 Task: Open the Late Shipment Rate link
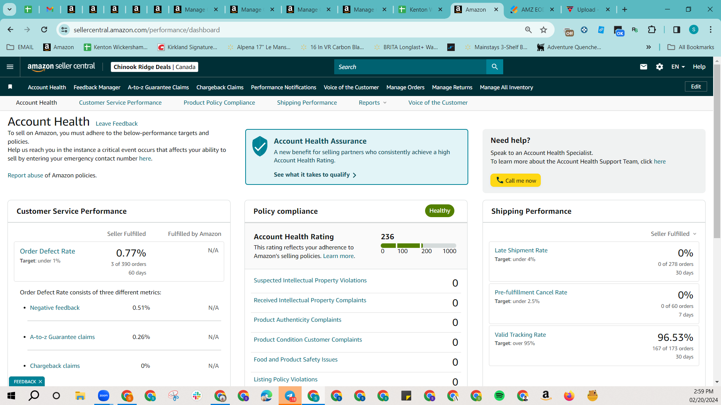(521, 250)
